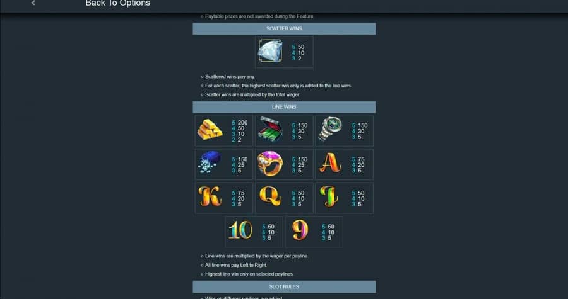Click the golden Q card symbol
Screen dimensions: 568x299
pyautogui.click(x=270, y=196)
